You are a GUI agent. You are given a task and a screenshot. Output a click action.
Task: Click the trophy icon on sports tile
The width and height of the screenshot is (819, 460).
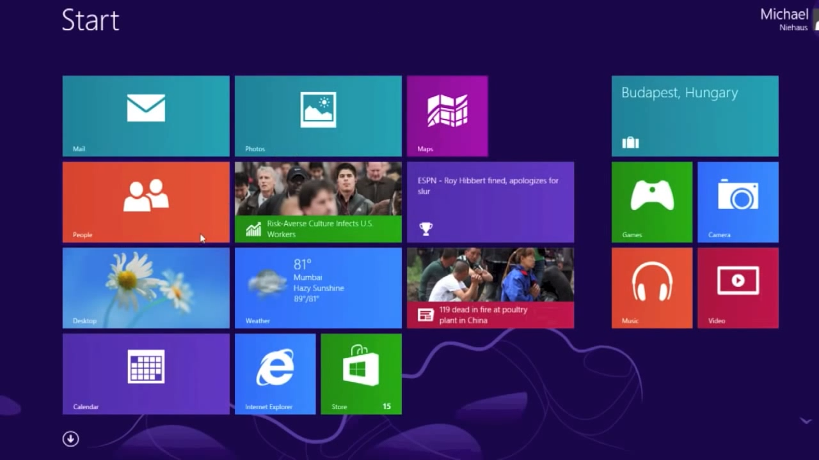tap(425, 228)
